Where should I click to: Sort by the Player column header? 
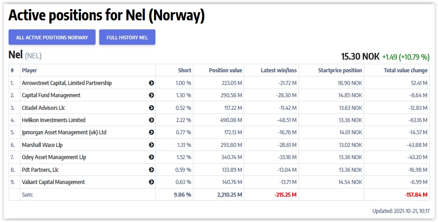29,71
